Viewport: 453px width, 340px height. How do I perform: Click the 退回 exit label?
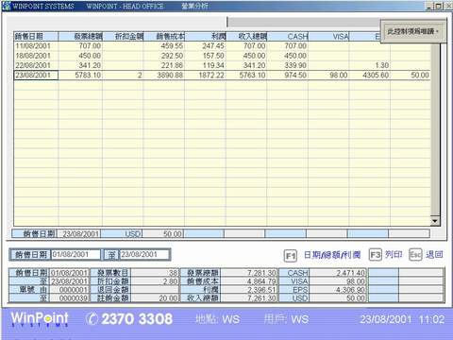tap(434, 254)
